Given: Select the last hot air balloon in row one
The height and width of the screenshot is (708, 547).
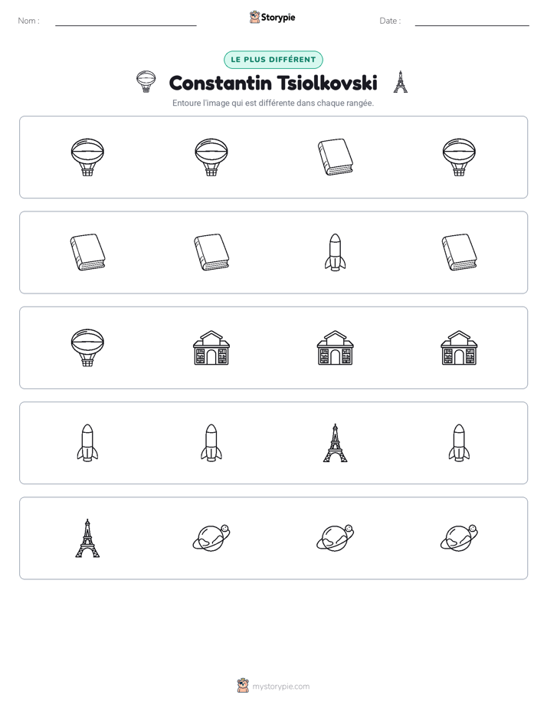Looking at the screenshot, I should 459,157.
